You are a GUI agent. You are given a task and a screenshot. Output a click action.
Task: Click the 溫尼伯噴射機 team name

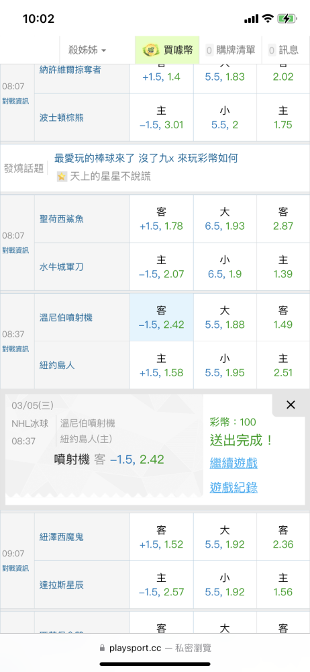coord(66,318)
